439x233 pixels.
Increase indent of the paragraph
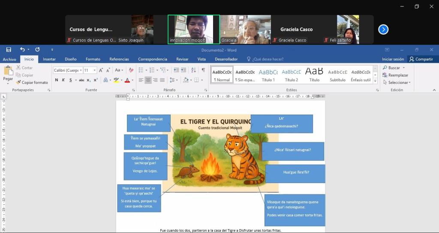click(184, 70)
